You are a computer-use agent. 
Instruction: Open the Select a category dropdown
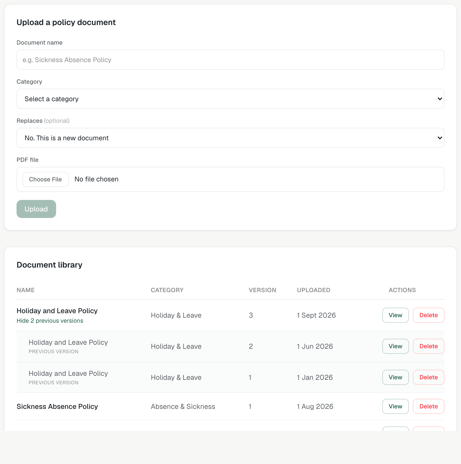coord(230,99)
